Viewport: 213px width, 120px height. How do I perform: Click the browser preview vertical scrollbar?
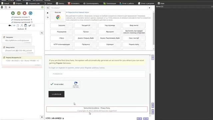[x=150, y=94]
